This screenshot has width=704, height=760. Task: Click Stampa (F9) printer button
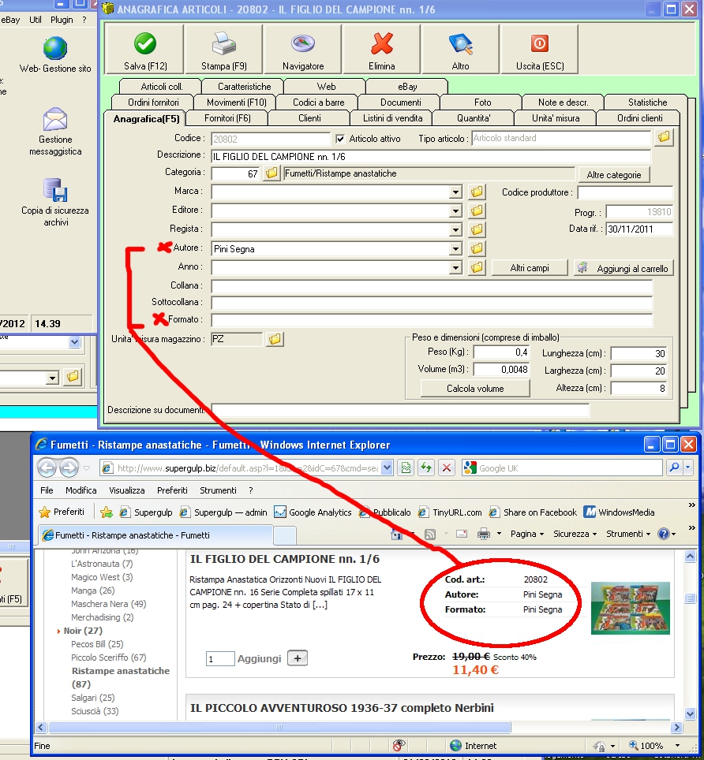223,50
